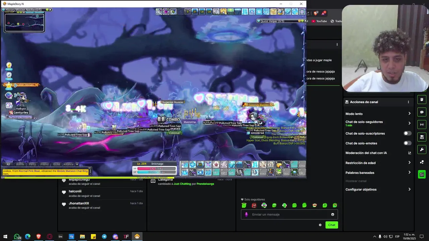Select the All chat tab in game
This screenshot has width=429, height=241.
[x=8, y=164]
